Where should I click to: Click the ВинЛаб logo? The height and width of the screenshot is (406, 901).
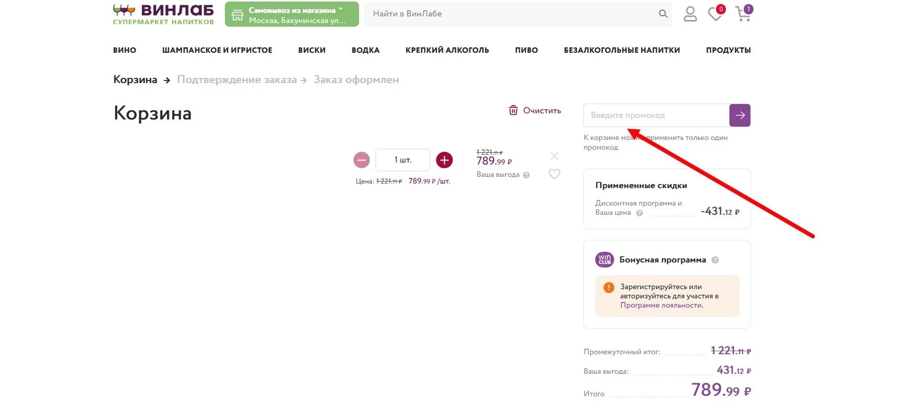tap(163, 14)
